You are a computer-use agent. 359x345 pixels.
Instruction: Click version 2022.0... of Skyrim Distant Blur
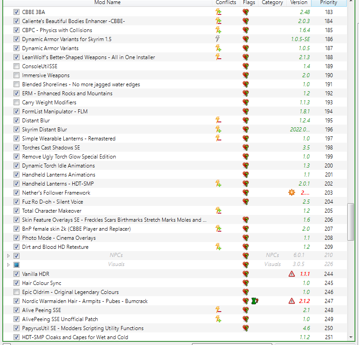point(300,129)
